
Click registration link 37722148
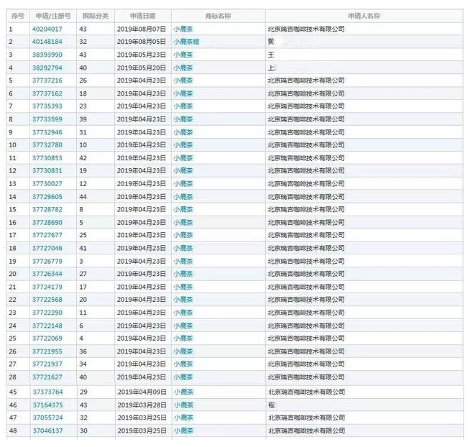click(x=47, y=326)
